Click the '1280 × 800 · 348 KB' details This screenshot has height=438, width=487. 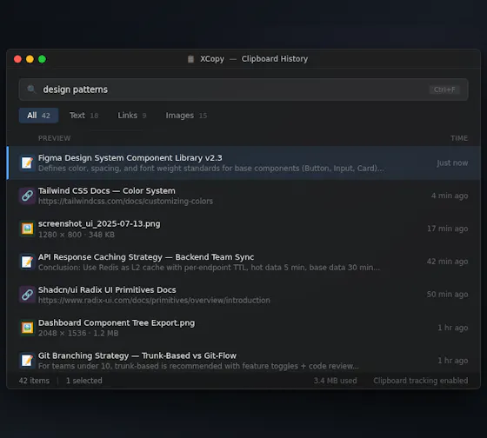[x=77, y=235]
